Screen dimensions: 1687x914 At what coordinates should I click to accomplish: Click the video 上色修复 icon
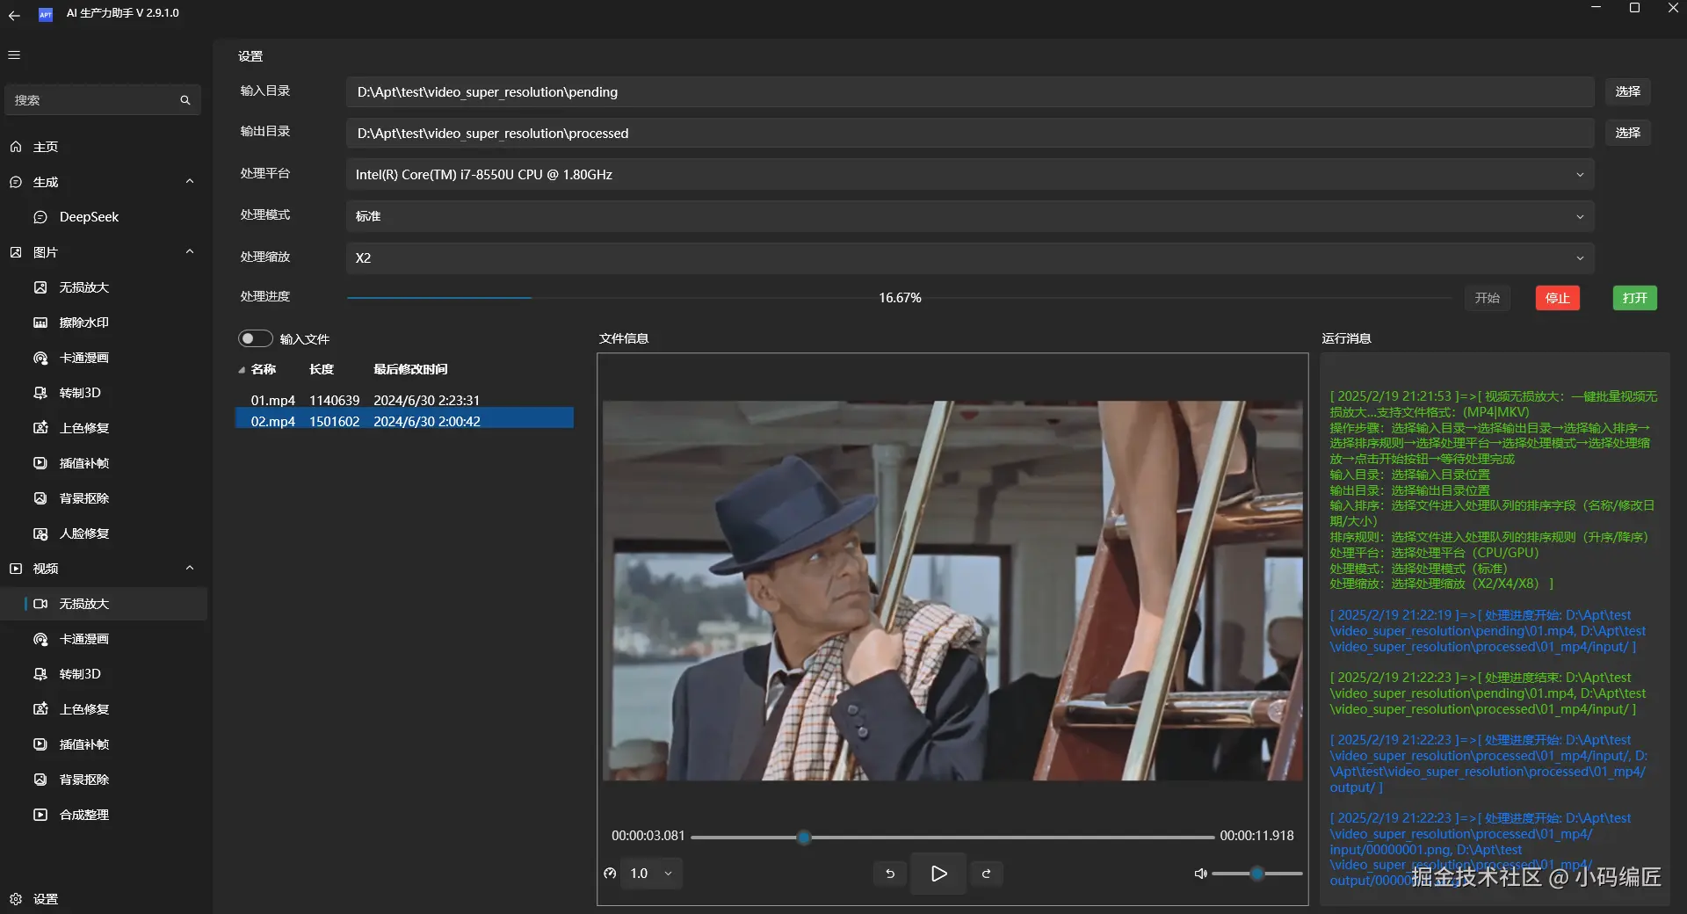pyautogui.click(x=40, y=709)
